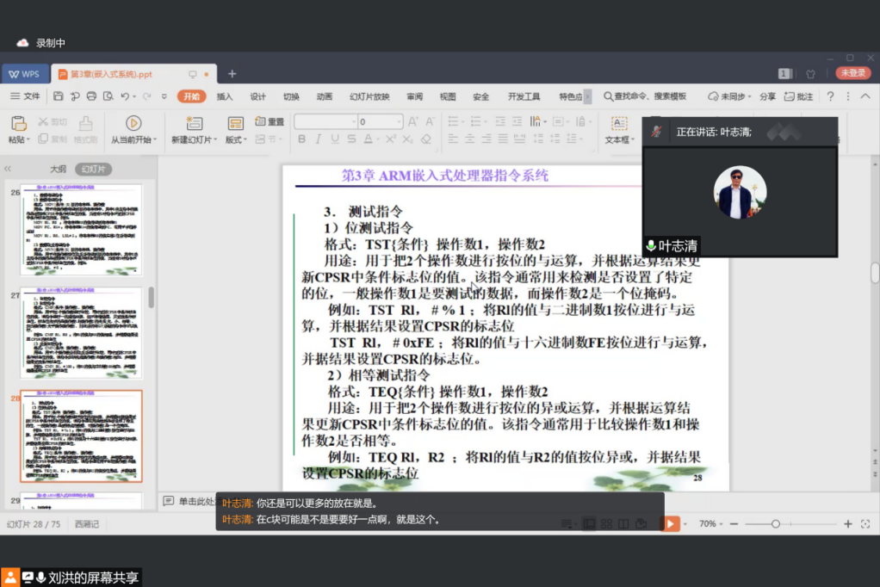This screenshot has width=880, height=587.
Task: Click the Text Box icon
Action: [x=619, y=123]
